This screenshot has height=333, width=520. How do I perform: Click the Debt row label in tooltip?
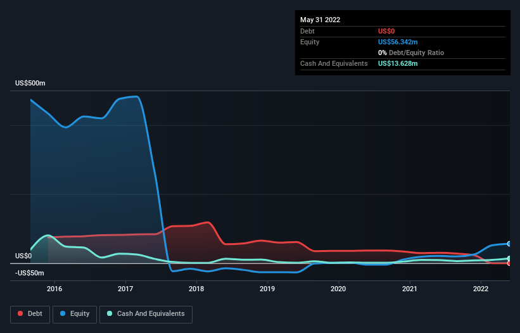click(x=307, y=31)
